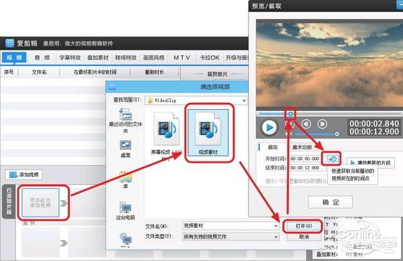Switch to the 魔术功能 tab
403x261 pixels.
click(x=302, y=147)
